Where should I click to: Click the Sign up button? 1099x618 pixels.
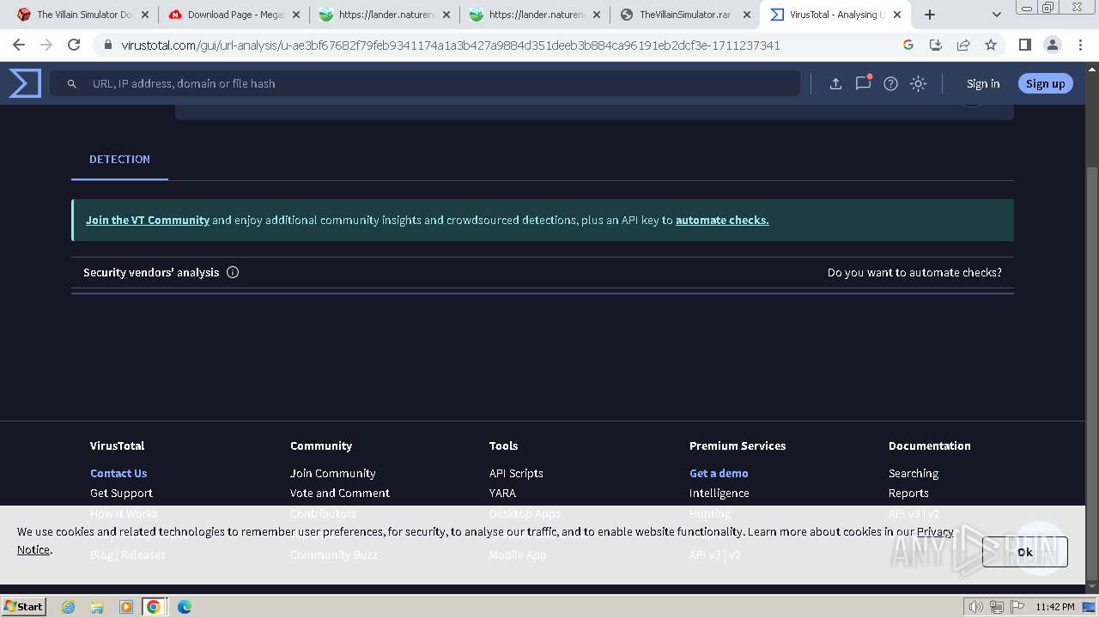[1045, 83]
